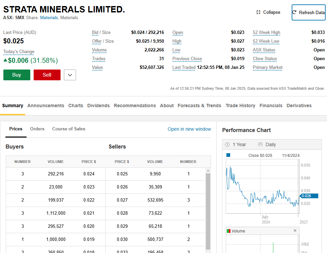Go to the Trade History tab
This screenshot has width=327, height=253.
click(x=241, y=106)
